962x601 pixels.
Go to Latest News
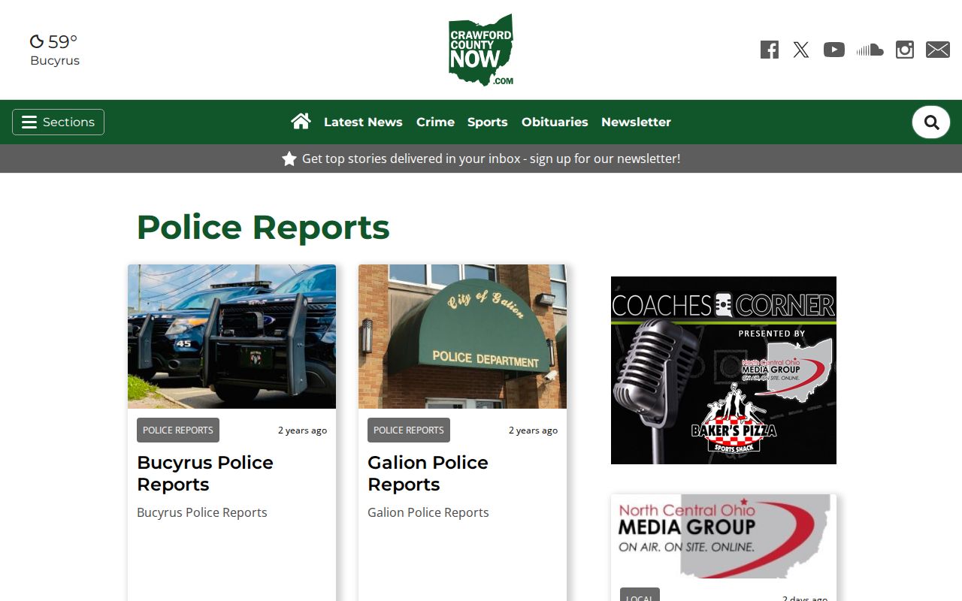click(x=363, y=122)
